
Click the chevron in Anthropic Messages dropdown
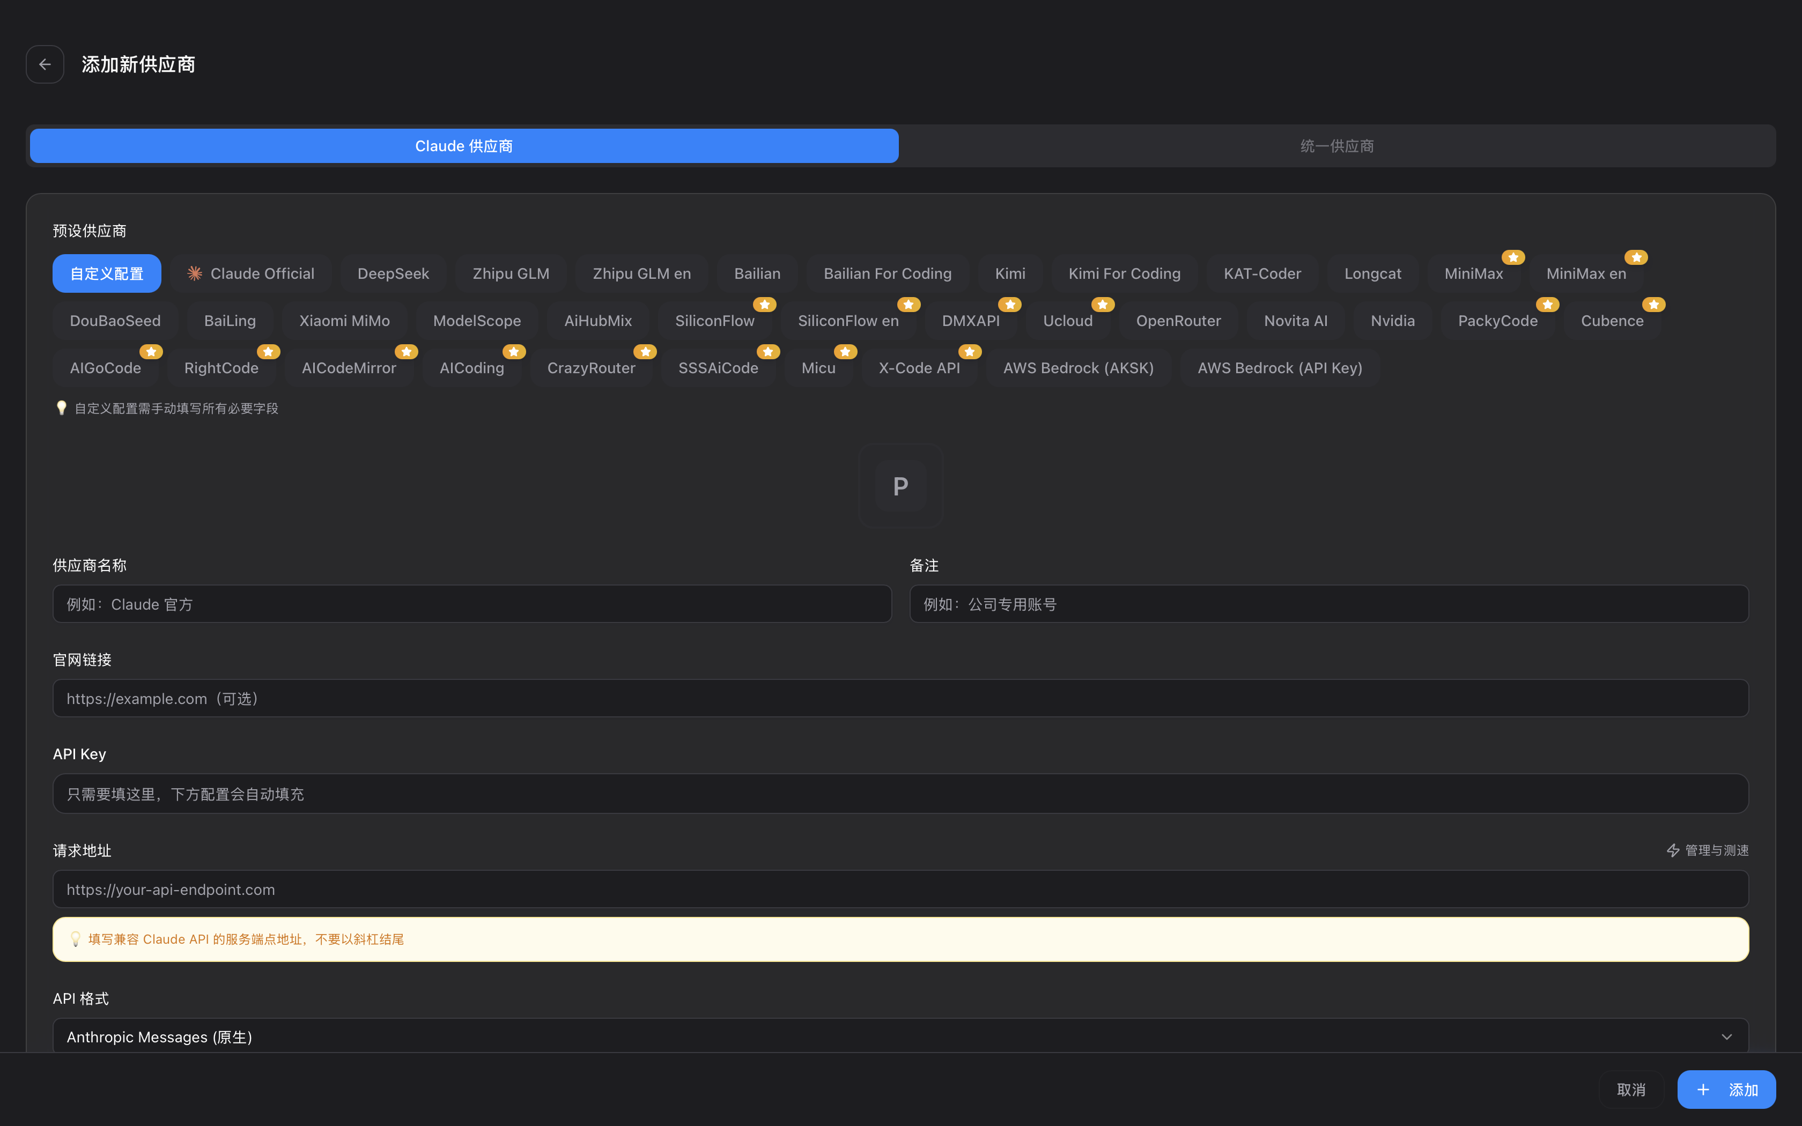tap(1726, 1036)
